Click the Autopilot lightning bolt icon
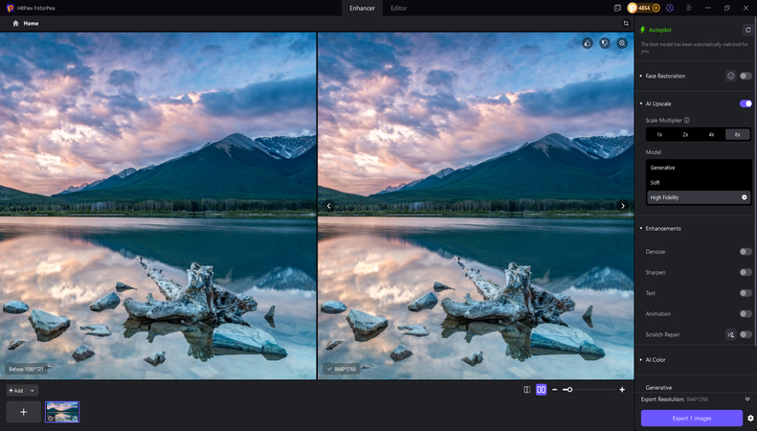This screenshot has width=757, height=431. [642, 30]
